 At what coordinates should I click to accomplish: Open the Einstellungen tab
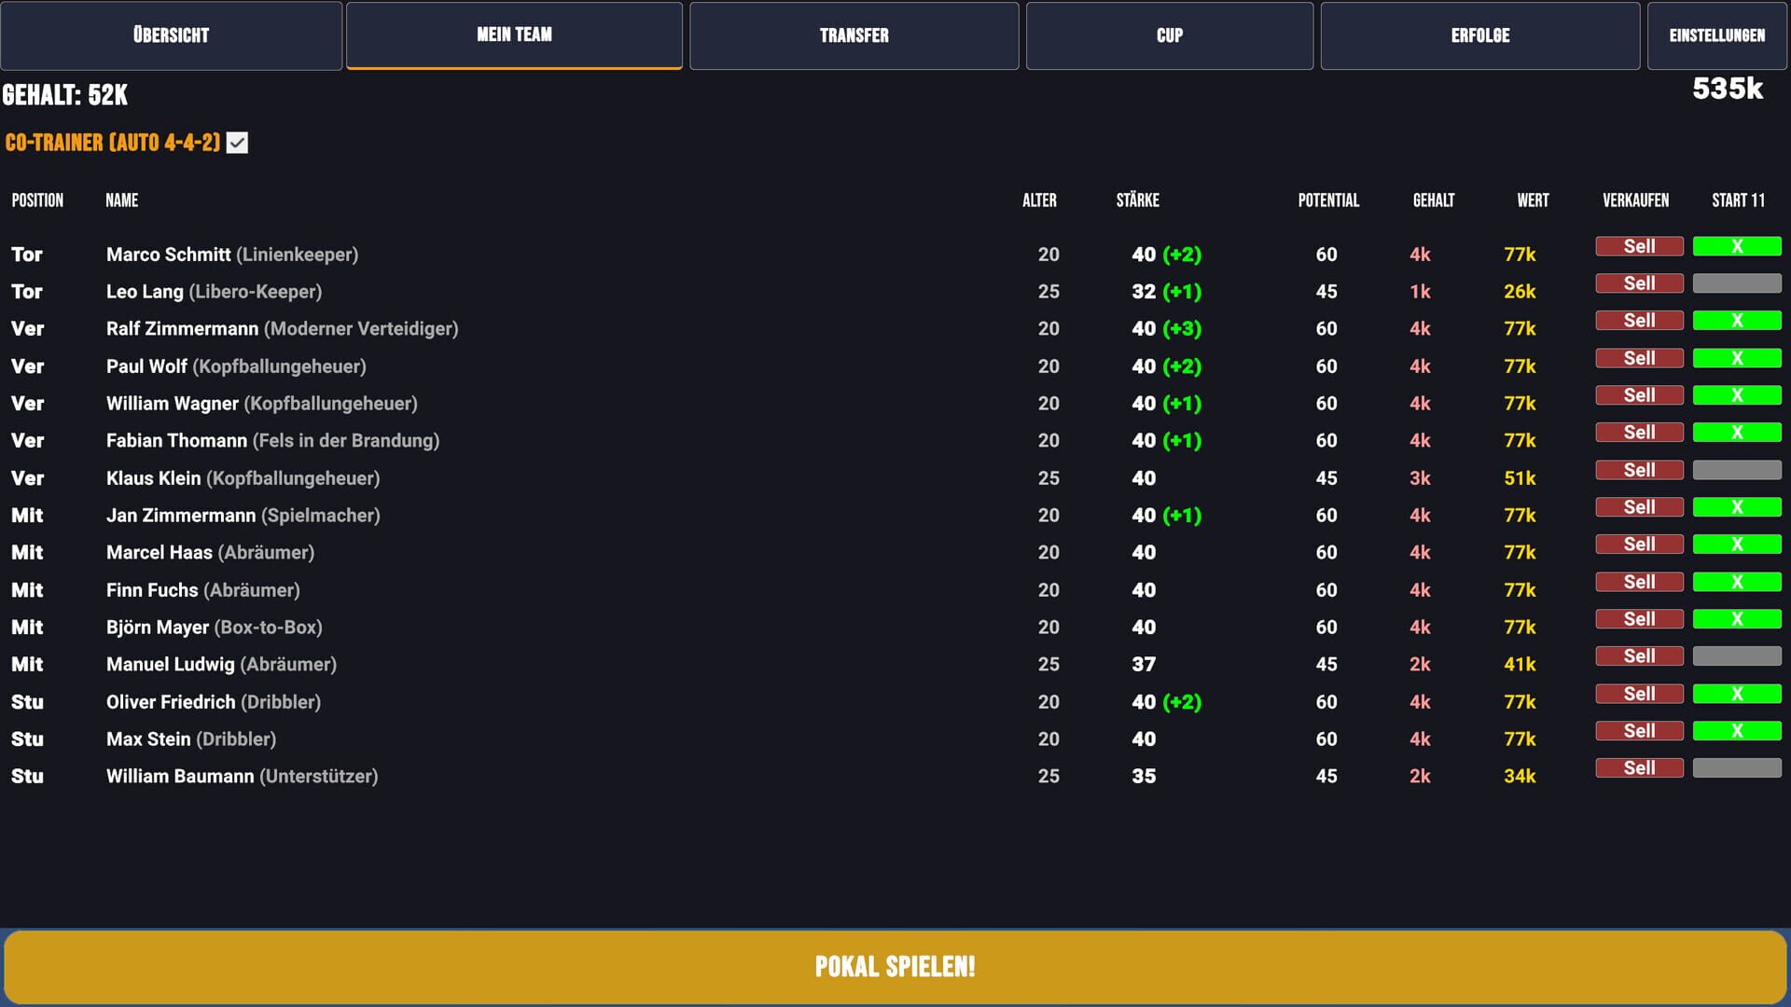pyautogui.click(x=1716, y=35)
